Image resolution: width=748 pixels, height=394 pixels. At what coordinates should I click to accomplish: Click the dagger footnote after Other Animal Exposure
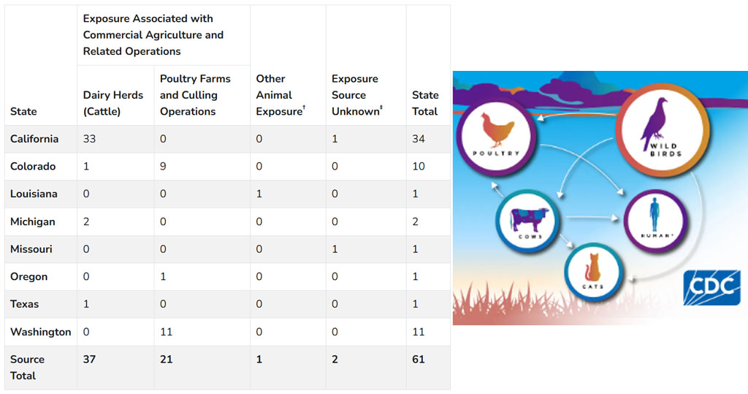[x=303, y=108]
